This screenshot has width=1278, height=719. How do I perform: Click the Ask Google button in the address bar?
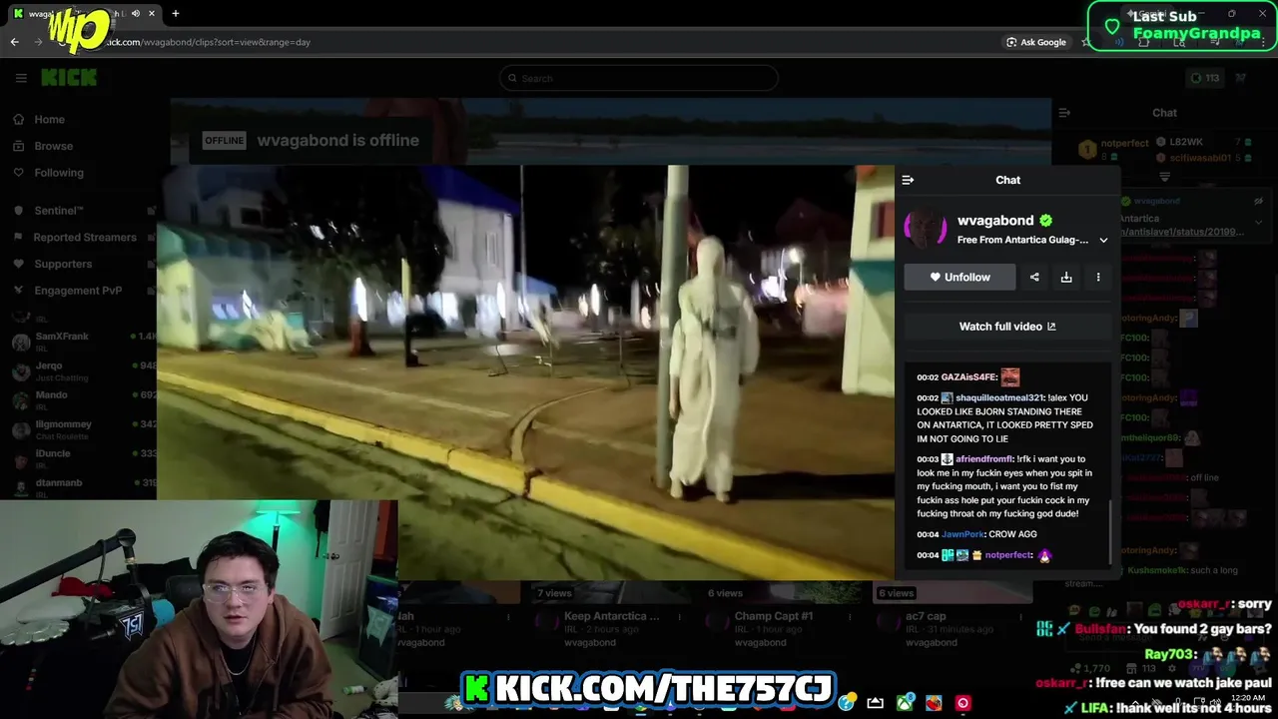1036,42
